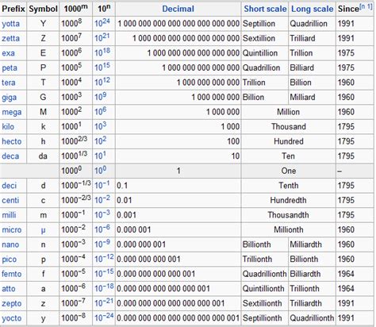The height and width of the screenshot is (327, 376).
Task: Open the deca prefix link
Action: point(10,156)
